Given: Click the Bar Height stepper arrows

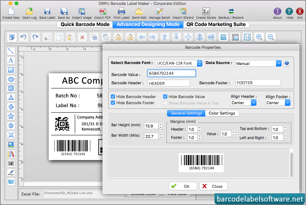Looking at the screenshot, I should pos(160,126).
